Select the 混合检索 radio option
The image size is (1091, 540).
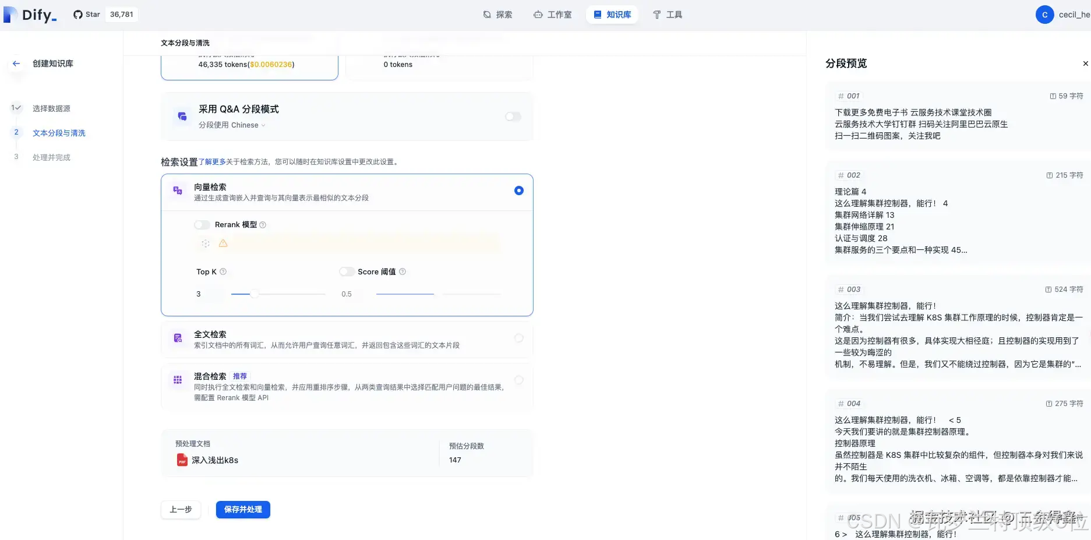click(x=519, y=380)
